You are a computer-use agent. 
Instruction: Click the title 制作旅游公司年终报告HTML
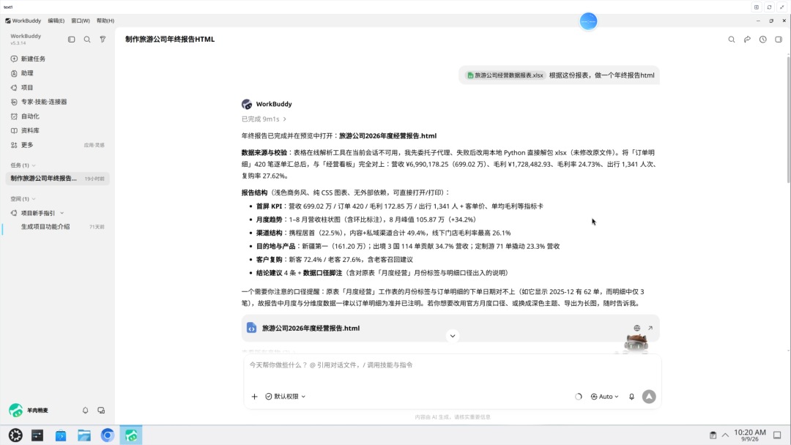[170, 40]
